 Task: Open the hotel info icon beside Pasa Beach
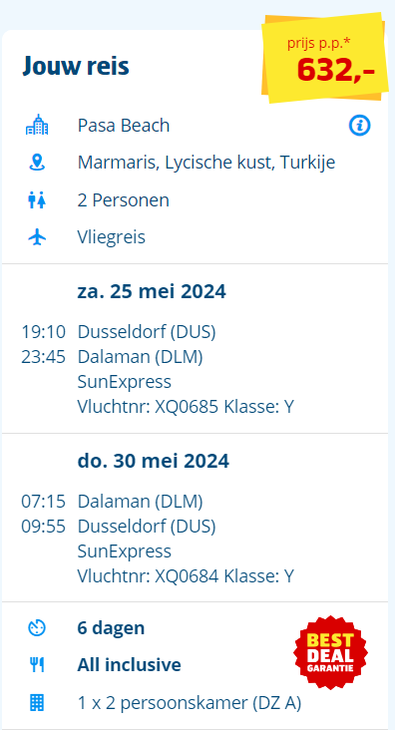click(360, 126)
